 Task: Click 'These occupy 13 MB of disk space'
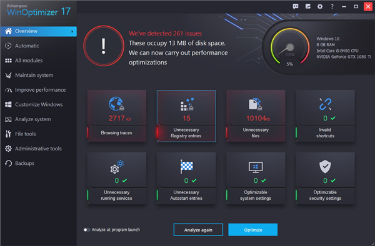pyautogui.click(x=177, y=43)
